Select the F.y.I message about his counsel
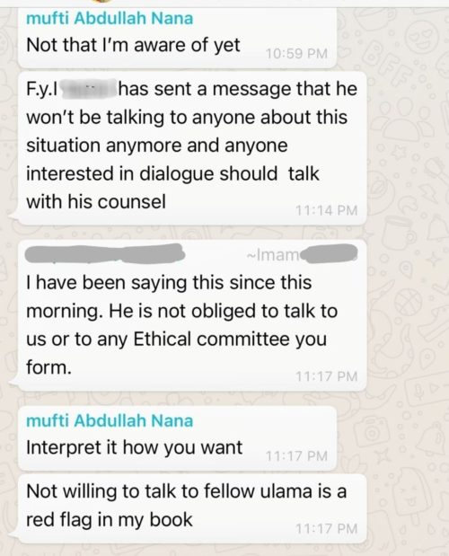The image size is (449, 556). (191, 148)
